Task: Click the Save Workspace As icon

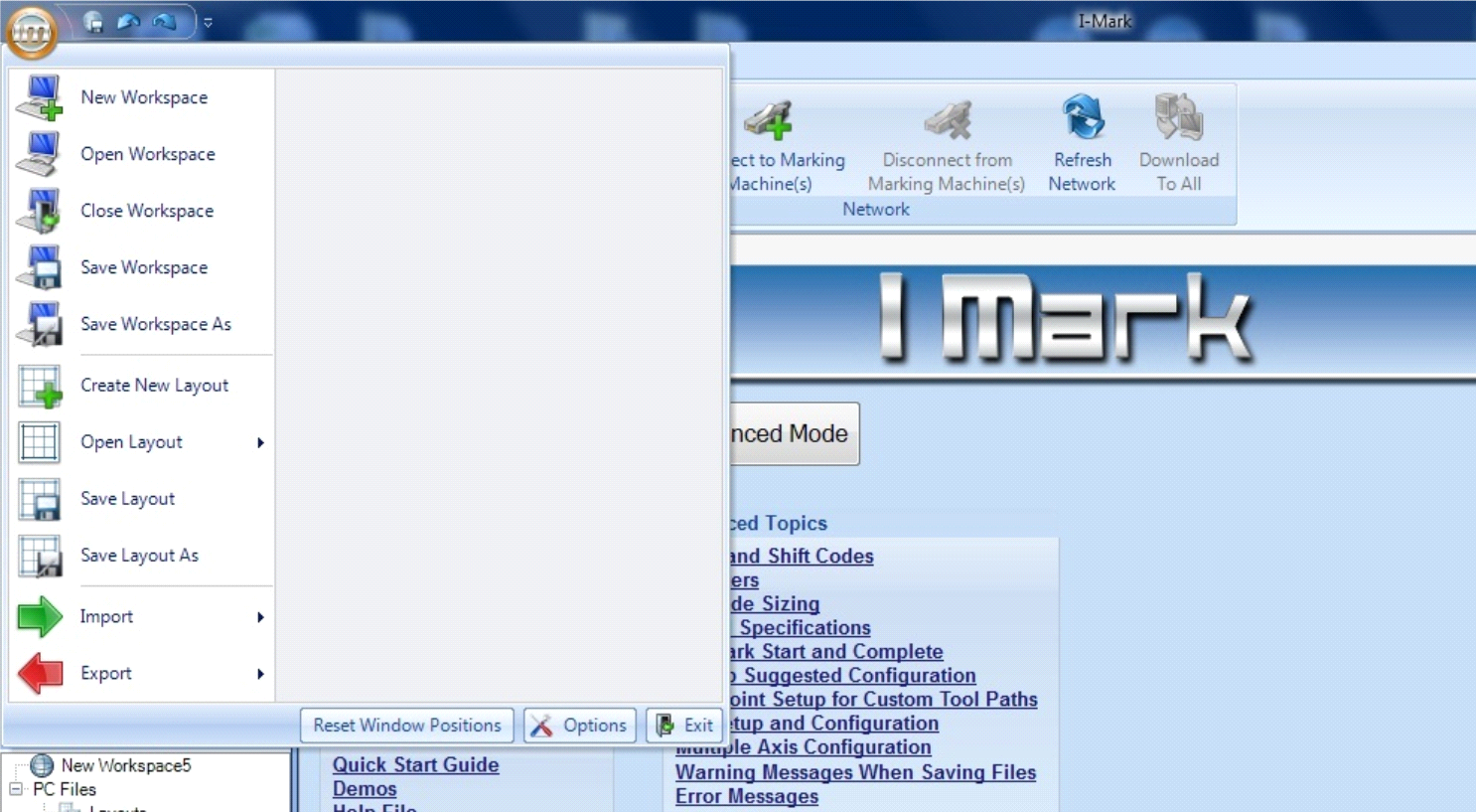Action: point(40,324)
